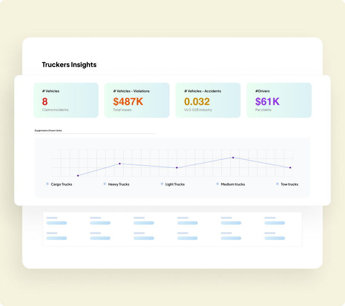Click the Heavy Trucks legend dot
The height and width of the screenshot is (306, 345).
point(105,184)
